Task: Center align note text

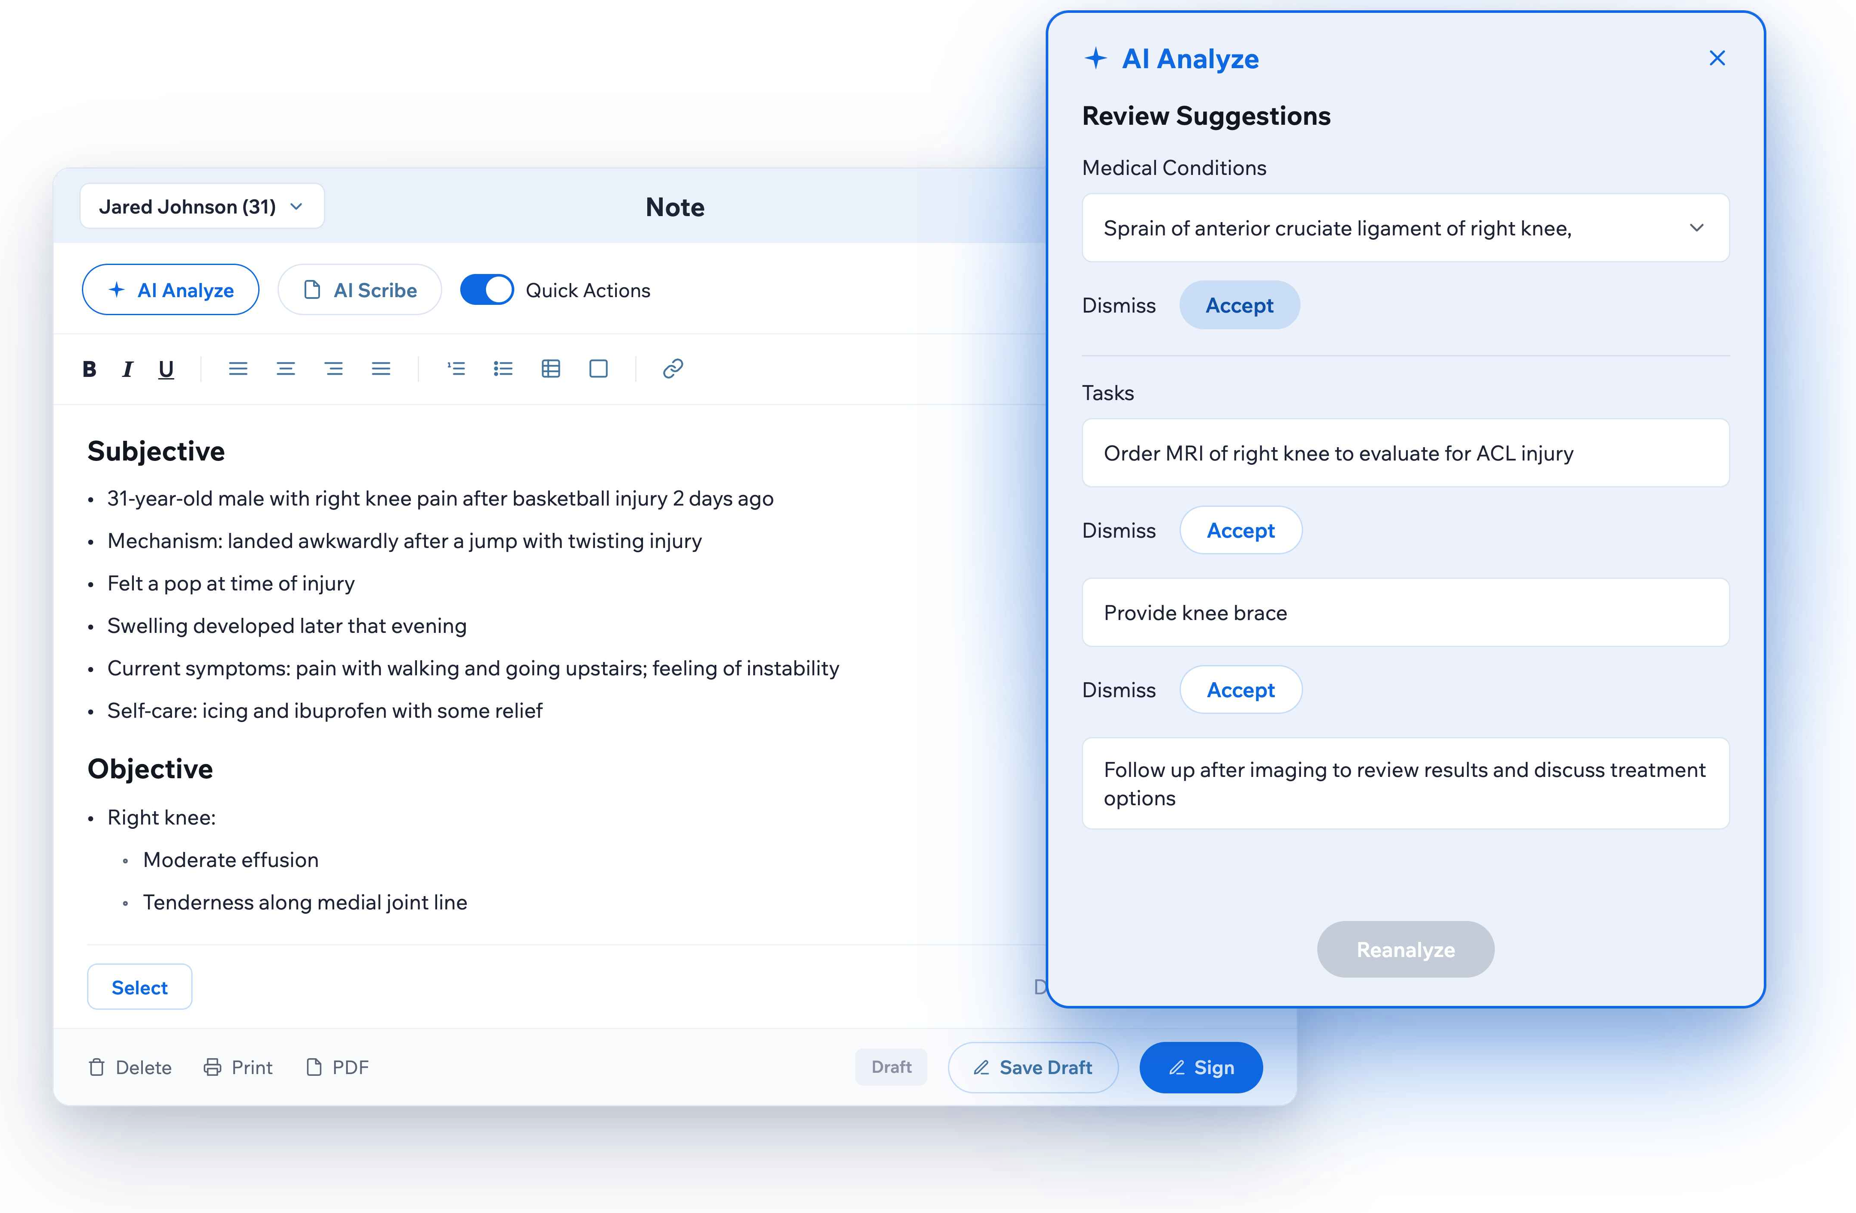Action: pos(285,369)
